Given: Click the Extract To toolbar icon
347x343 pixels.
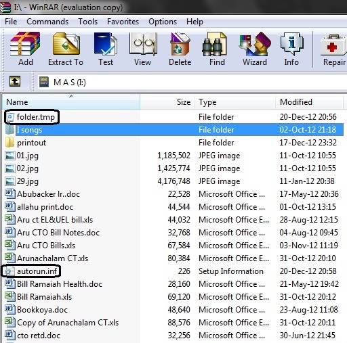Looking at the screenshot, I should pos(66,44).
